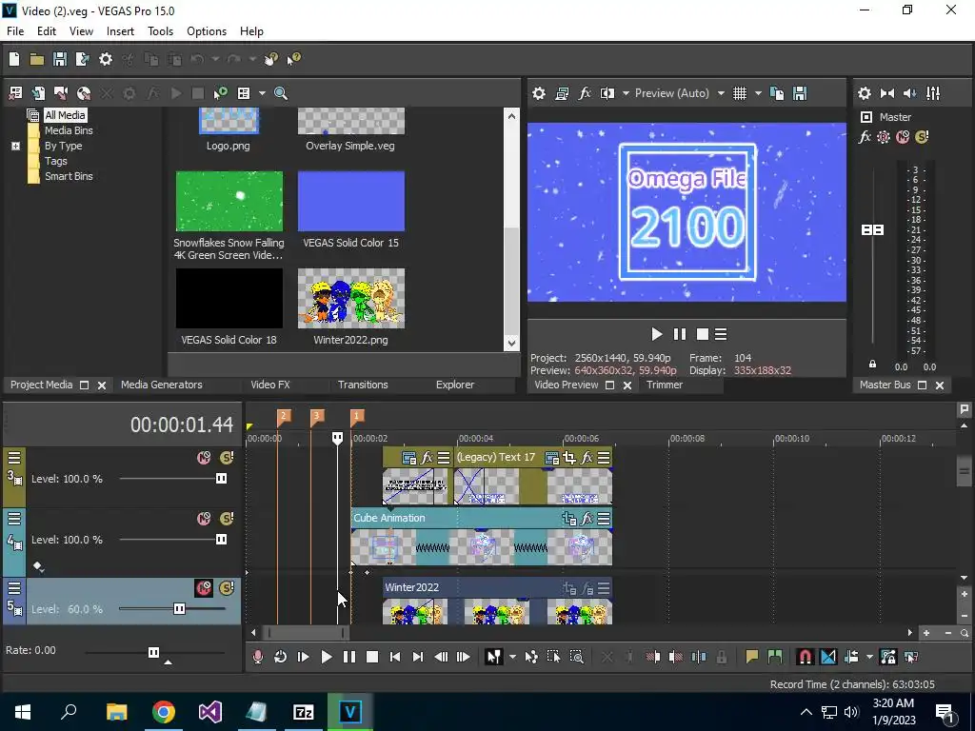Open Pan/Crop on Legacy Text 17 event

point(569,458)
